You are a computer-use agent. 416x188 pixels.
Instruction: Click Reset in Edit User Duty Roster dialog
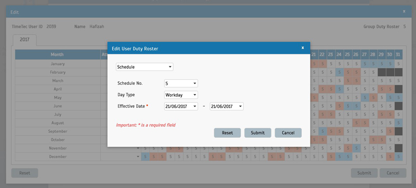(x=227, y=133)
